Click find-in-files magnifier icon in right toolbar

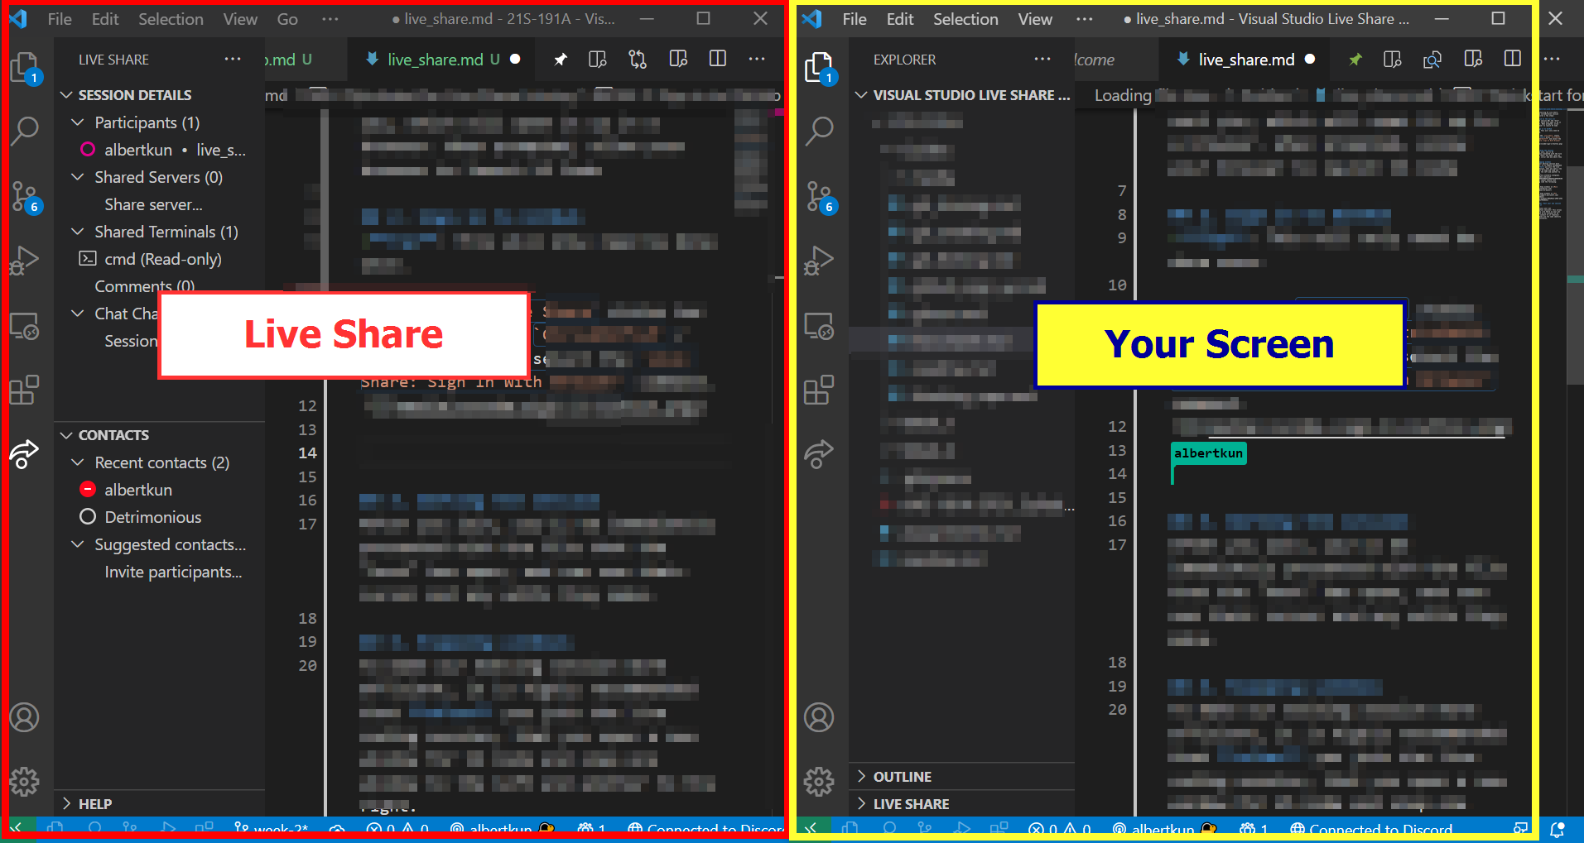pos(1432,59)
